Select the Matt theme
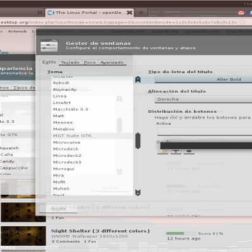The width and height of the screenshot is (252, 252). pos(93,116)
